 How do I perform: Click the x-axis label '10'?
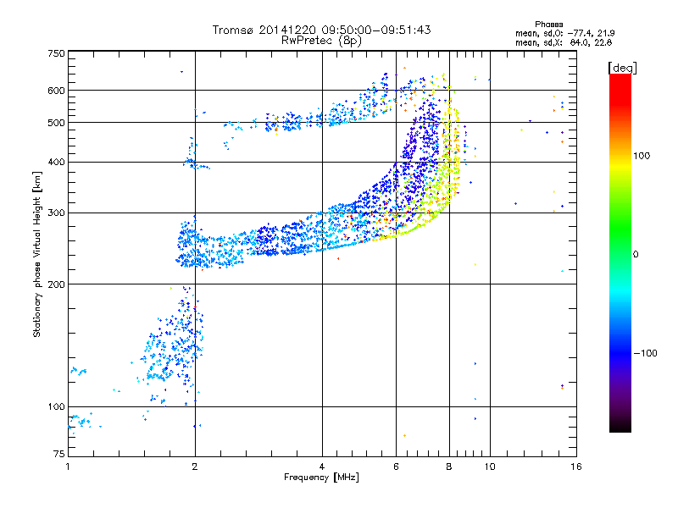pos(490,467)
